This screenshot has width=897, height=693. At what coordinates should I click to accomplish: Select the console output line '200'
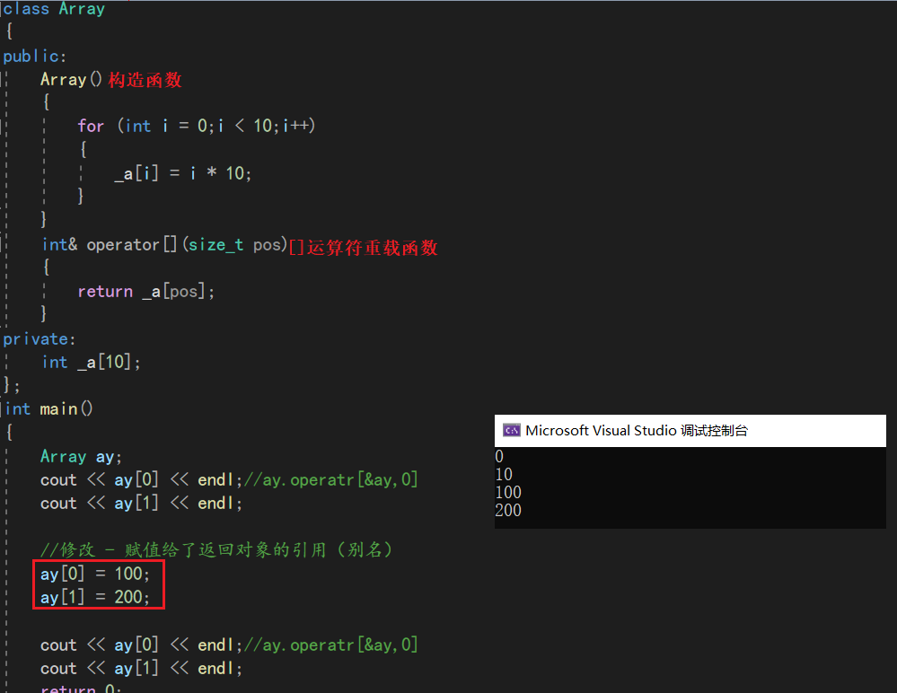click(x=508, y=510)
